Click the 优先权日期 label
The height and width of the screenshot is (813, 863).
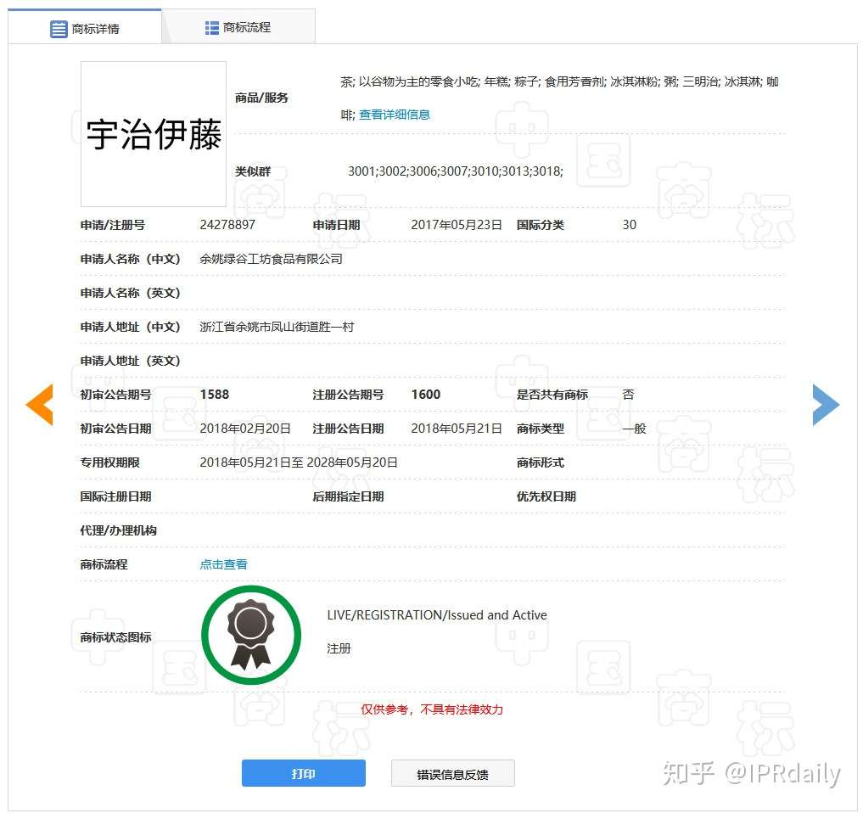click(x=546, y=496)
